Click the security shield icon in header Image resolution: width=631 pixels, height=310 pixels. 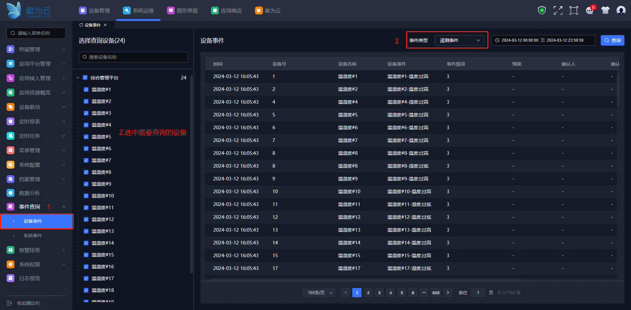pyautogui.click(x=542, y=10)
